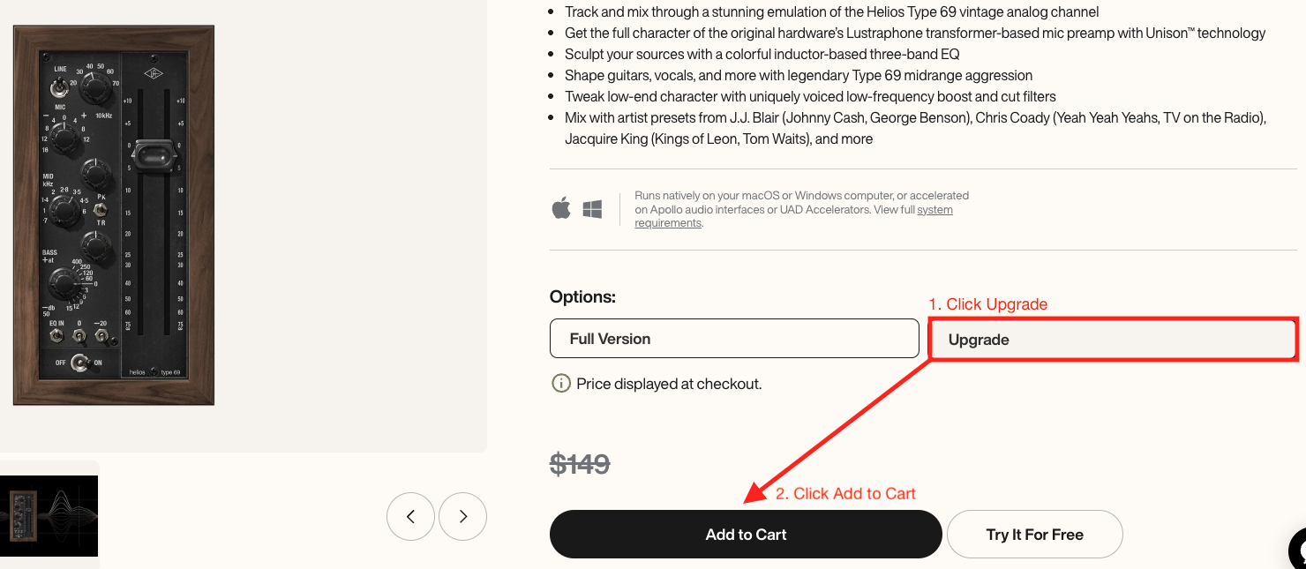Image resolution: width=1306 pixels, height=569 pixels.
Task: Toggle the EQ IN switch
Action: (x=56, y=336)
